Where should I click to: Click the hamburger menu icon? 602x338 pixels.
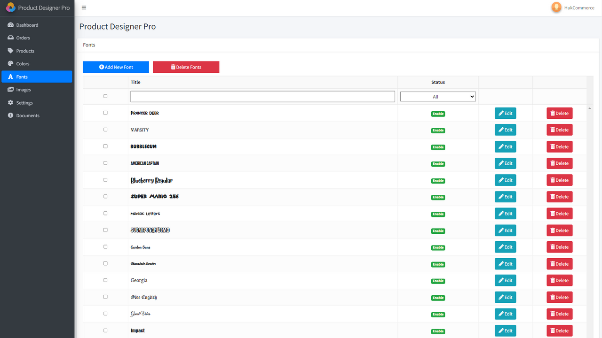tap(84, 8)
